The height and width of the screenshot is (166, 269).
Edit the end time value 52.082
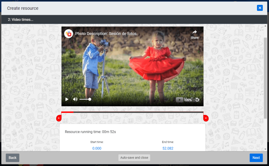point(168,148)
